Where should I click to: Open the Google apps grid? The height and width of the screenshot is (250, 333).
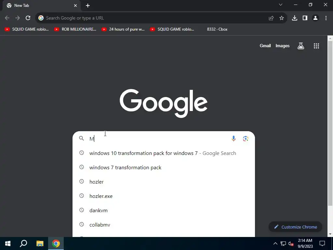(x=316, y=46)
